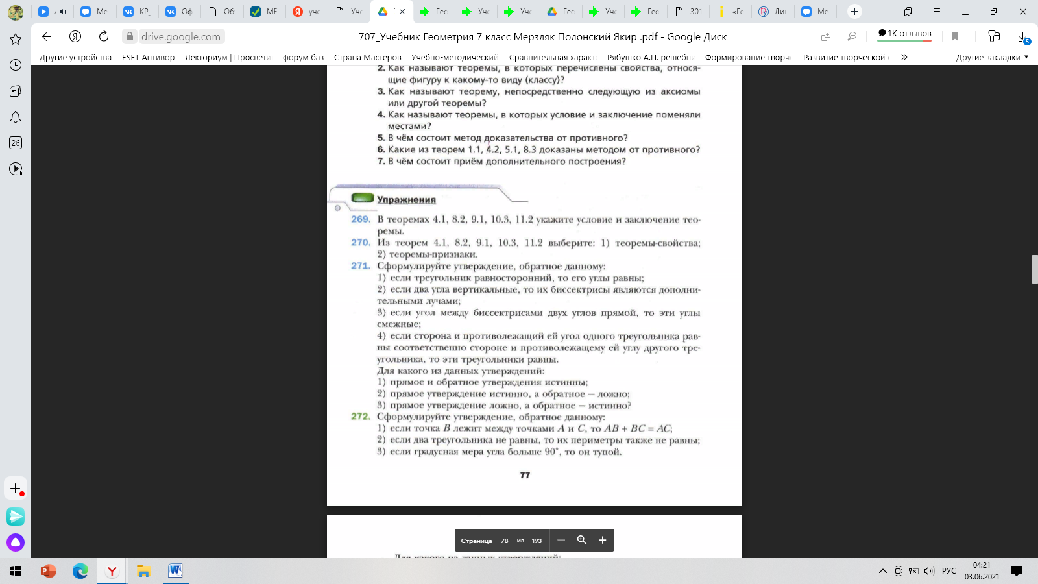This screenshot has width=1038, height=584.
Task: Open the Формирование творче bookmark
Action: 749,57
